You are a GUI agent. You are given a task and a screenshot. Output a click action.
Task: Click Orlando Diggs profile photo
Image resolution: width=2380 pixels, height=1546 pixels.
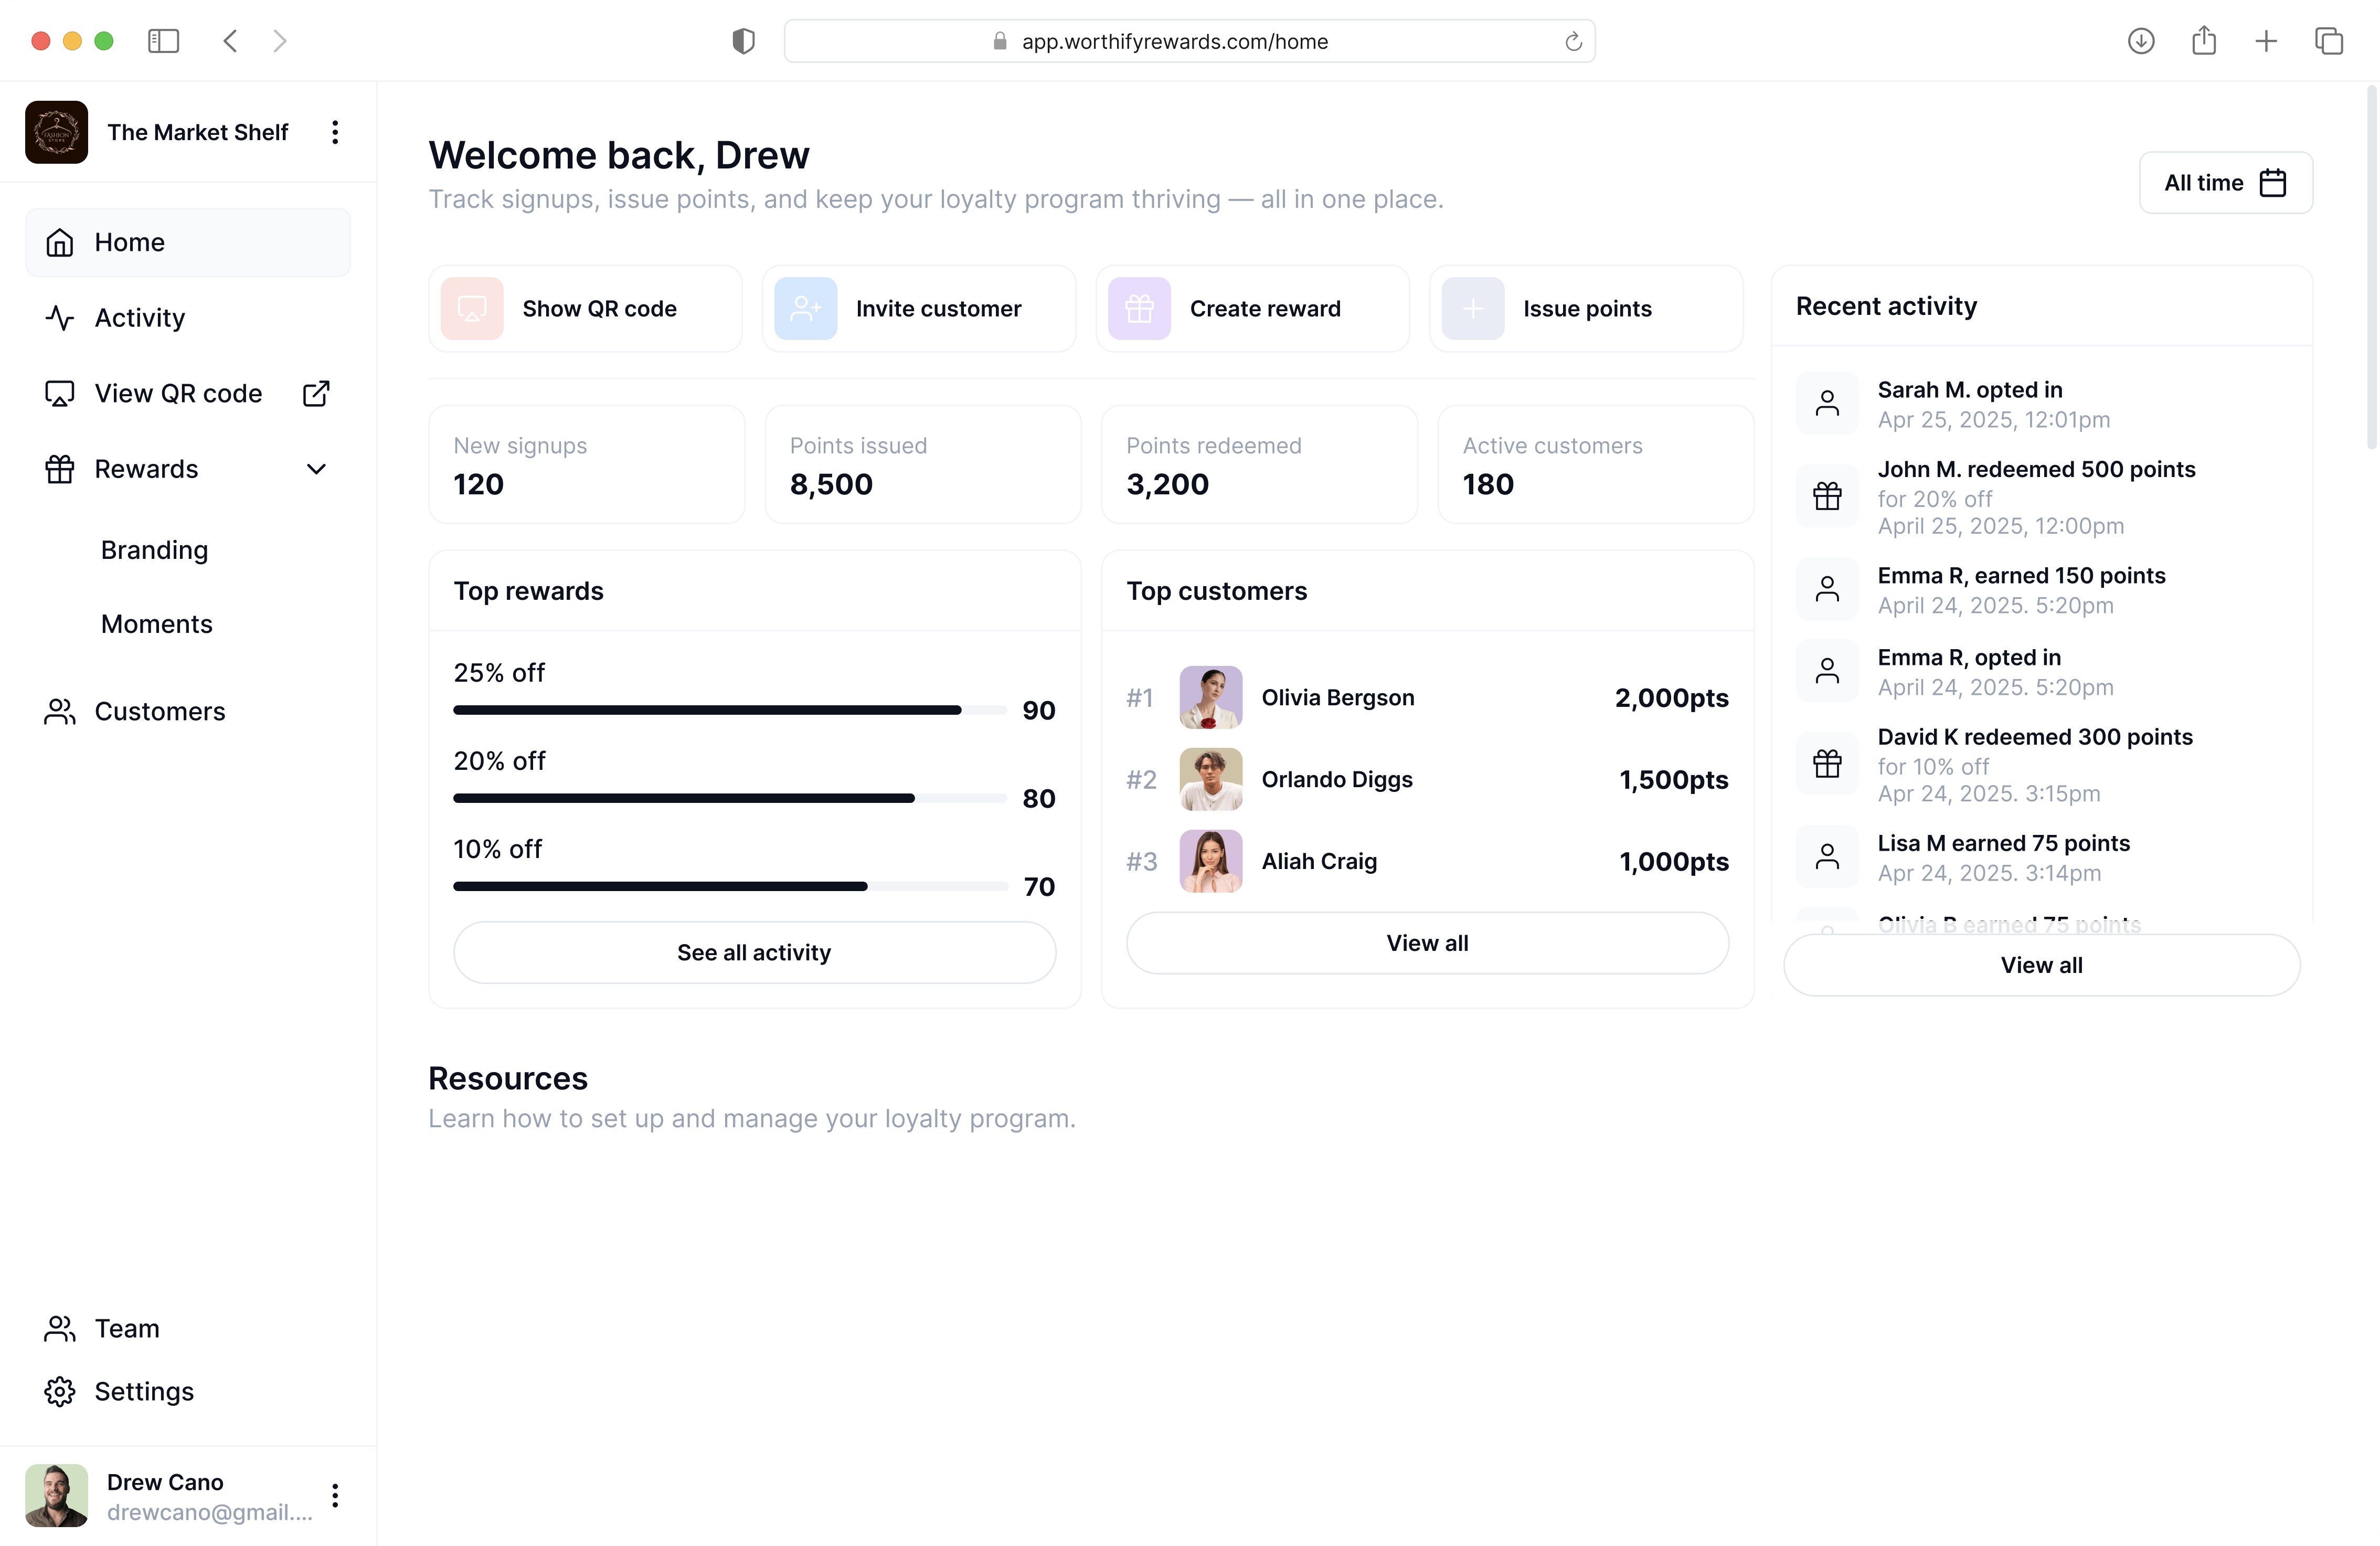[x=1211, y=779]
